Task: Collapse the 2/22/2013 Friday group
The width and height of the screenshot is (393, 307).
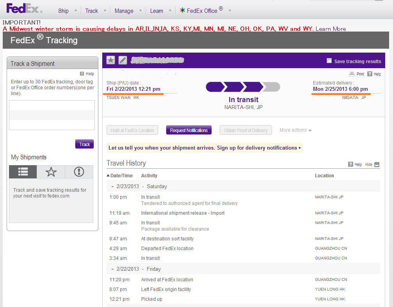Action: [x=112, y=269]
